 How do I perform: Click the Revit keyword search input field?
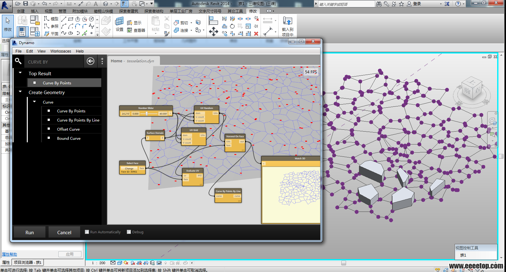346,4
